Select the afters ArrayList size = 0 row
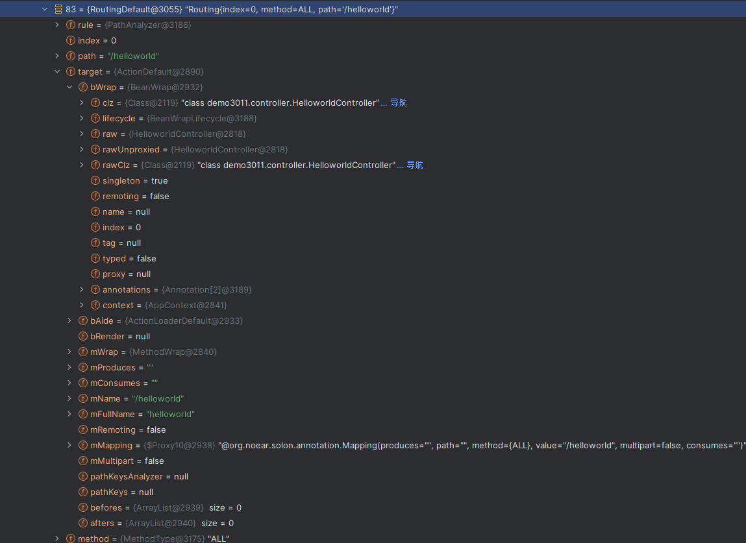The image size is (746, 543). tap(373, 523)
